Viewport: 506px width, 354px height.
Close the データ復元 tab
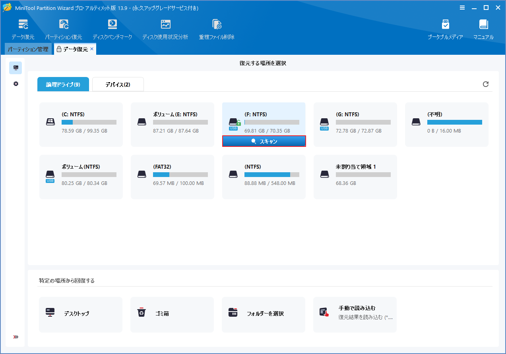92,49
